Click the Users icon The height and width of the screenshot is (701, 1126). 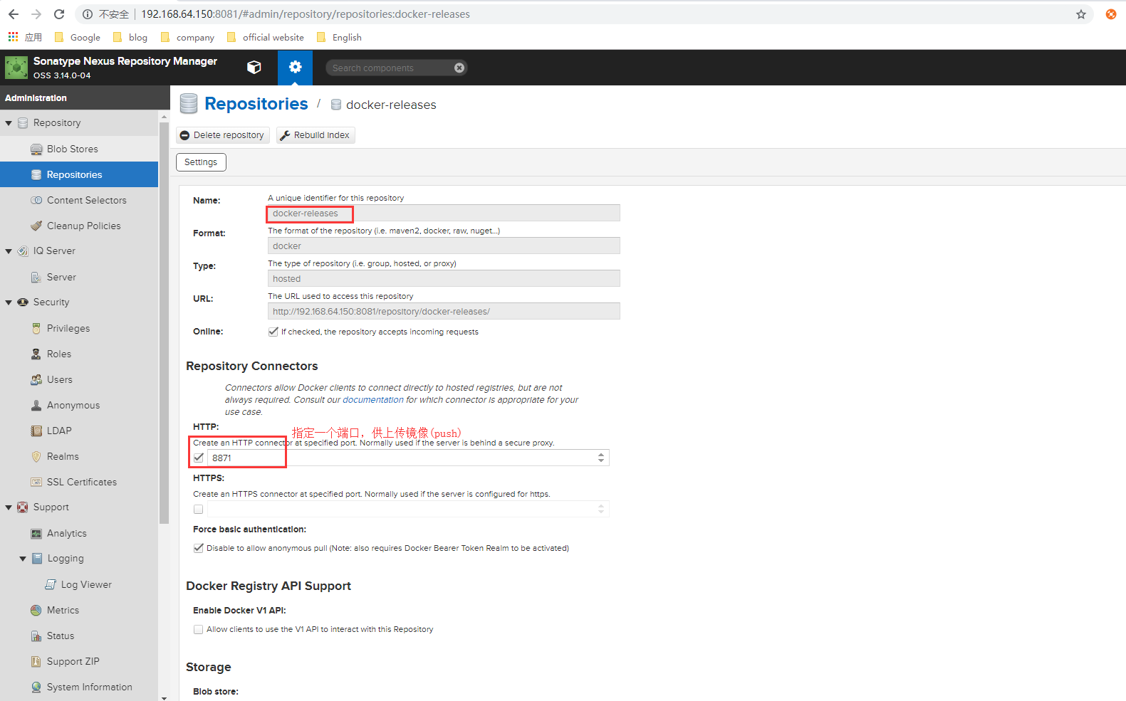[36, 379]
